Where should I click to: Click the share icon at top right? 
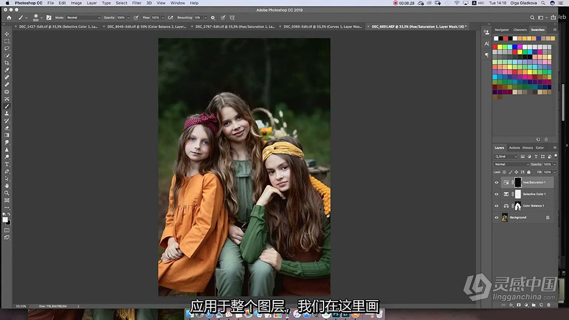tap(553, 17)
